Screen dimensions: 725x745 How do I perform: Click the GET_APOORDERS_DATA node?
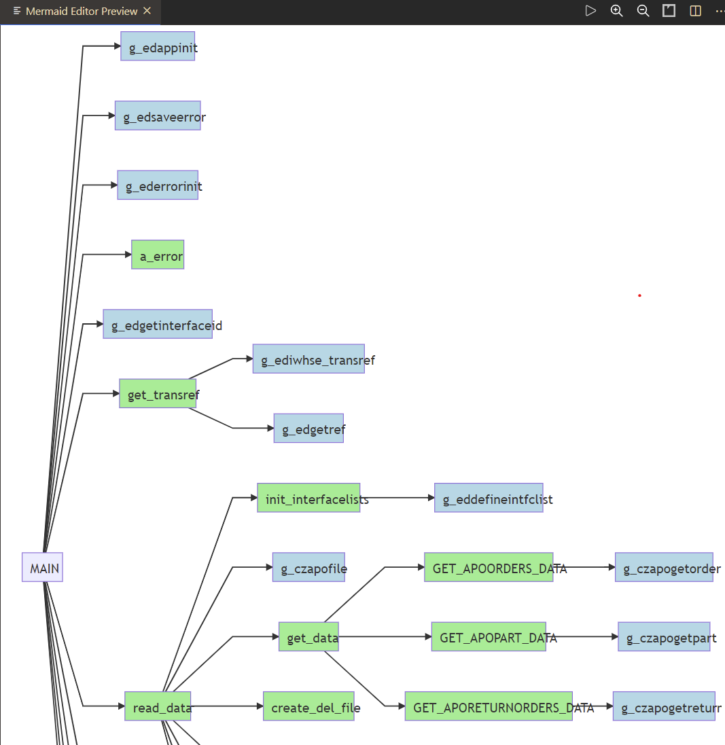489,568
